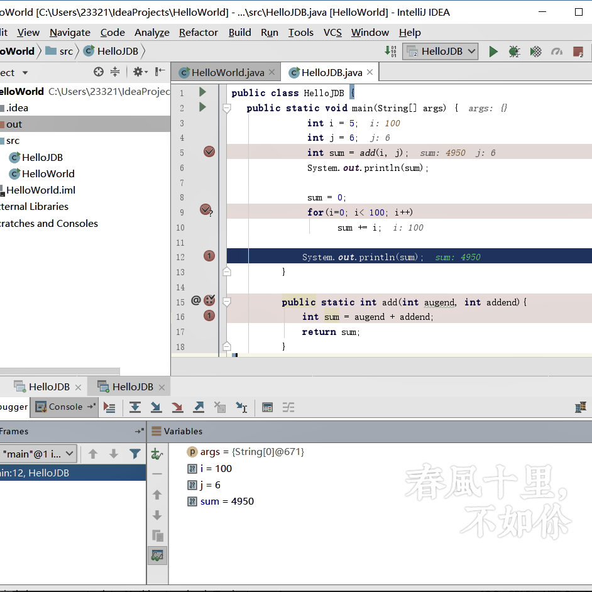Click Show Execution Point icon
The width and height of the screenshot is (592, 592).
click(109, 407)
